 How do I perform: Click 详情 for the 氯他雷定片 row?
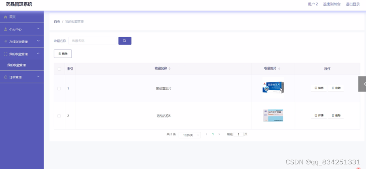coord(319,88)
